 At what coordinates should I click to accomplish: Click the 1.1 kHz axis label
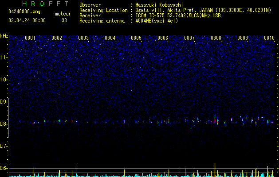pos(4,58)
